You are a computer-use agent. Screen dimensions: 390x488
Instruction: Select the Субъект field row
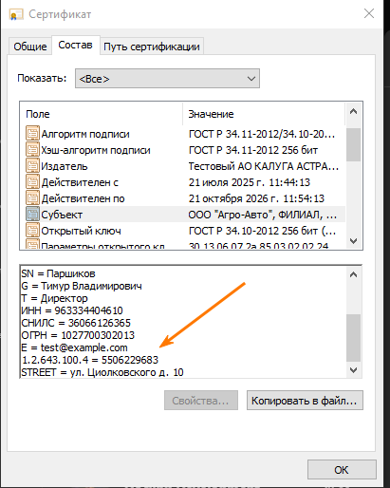[x=182, y=215]
